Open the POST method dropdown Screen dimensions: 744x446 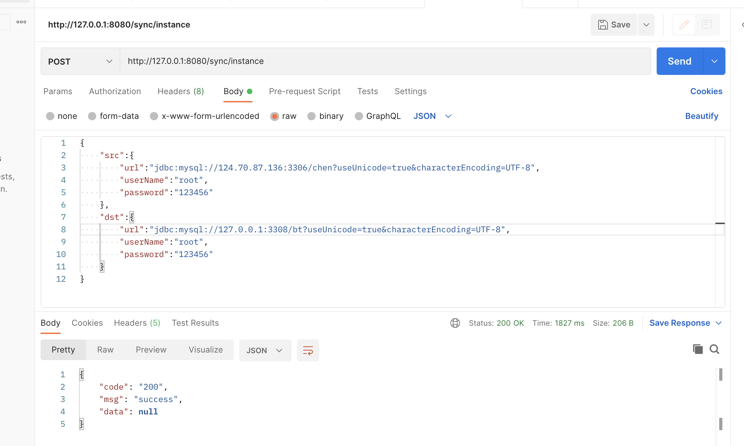click(x=80, y=61)
